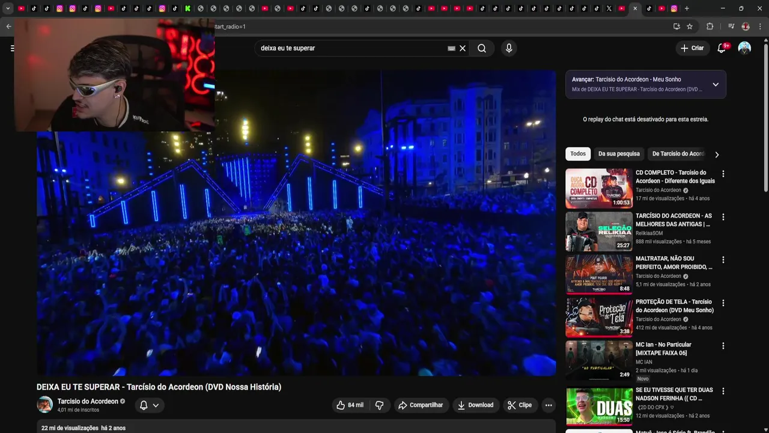Open SE EU TIVESSE QUE TER DUAS thumbnail
Image resolution: width=769 pixels, height=433 pixels.
[x=599, y=406]
